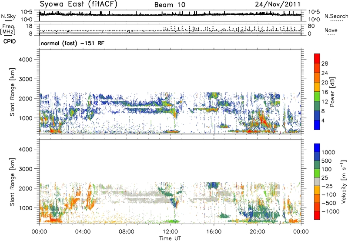Viewport: 348px width, 241px height.
Task: Click the '18' frequency axis label
Action: pos(29,26)
